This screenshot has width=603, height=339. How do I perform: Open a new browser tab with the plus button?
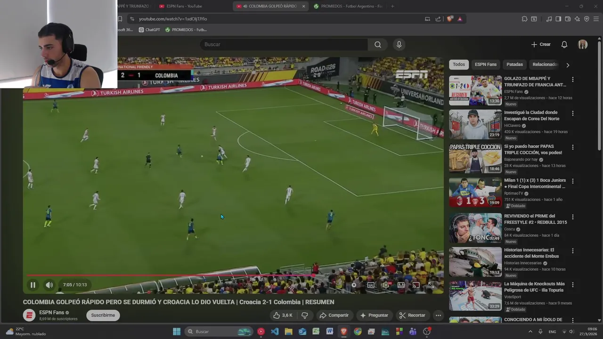click(392, 6)
